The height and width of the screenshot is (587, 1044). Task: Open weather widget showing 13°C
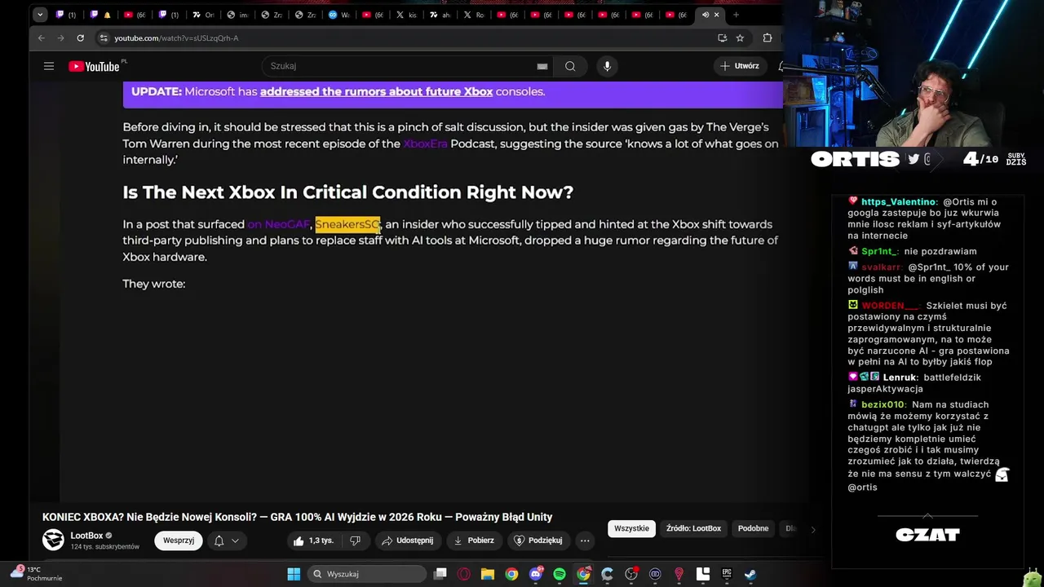35,574
